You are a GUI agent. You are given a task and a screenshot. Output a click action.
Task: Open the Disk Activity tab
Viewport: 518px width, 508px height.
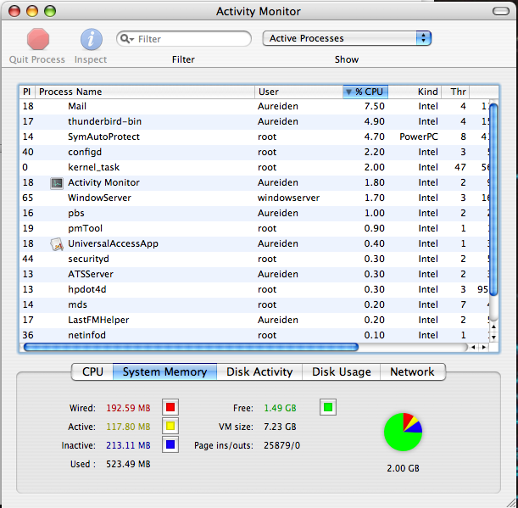(259, 371)
